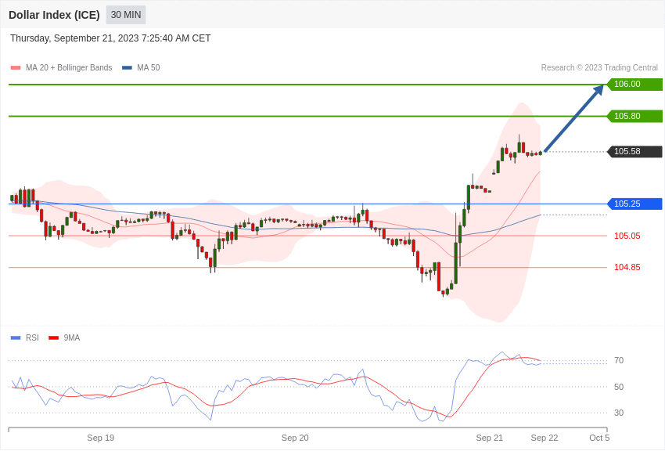The height and width of the screenshot is (451, 665).
Task: Click the 30 MIN timeframe badge
Action: [126, 15]
